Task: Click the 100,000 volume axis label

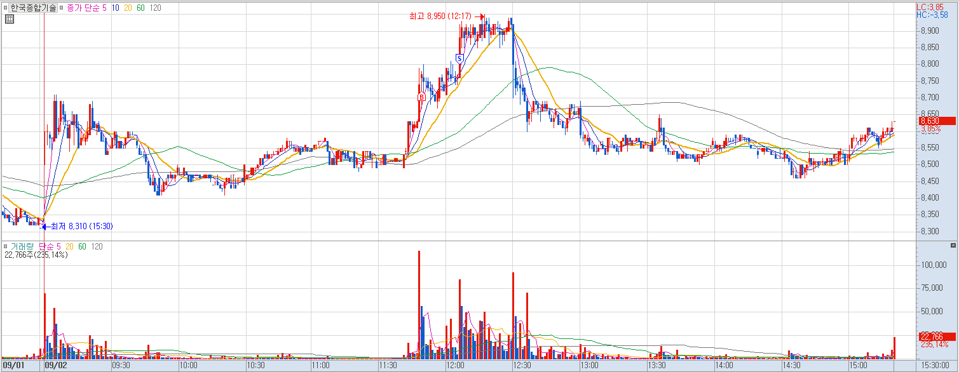Action: (x=934, y=265)
